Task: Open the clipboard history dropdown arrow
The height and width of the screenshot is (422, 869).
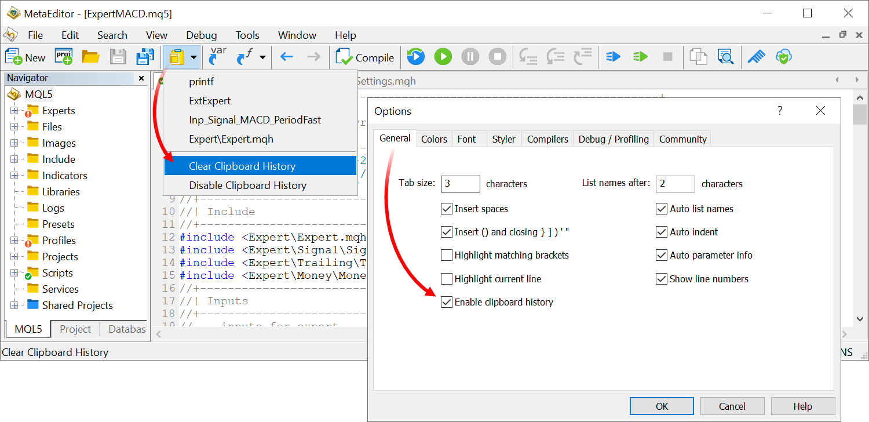Action: (x=193, y=57)
